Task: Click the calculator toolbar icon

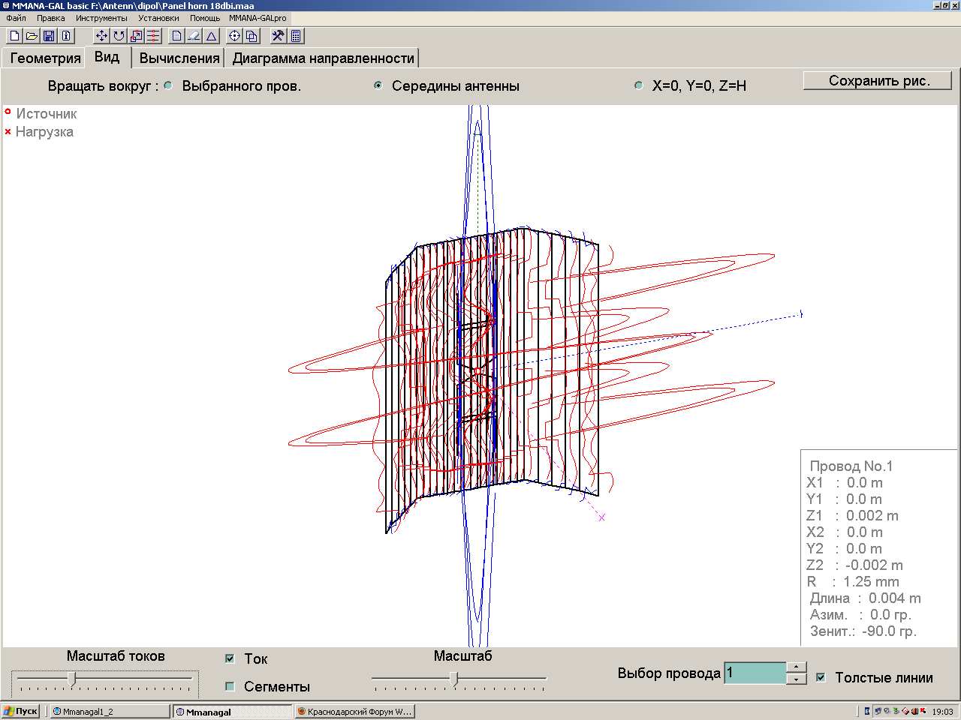Action: click(x=296, y=36)
